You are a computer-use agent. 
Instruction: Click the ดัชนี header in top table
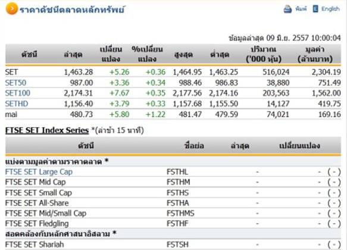pos(29,54)
